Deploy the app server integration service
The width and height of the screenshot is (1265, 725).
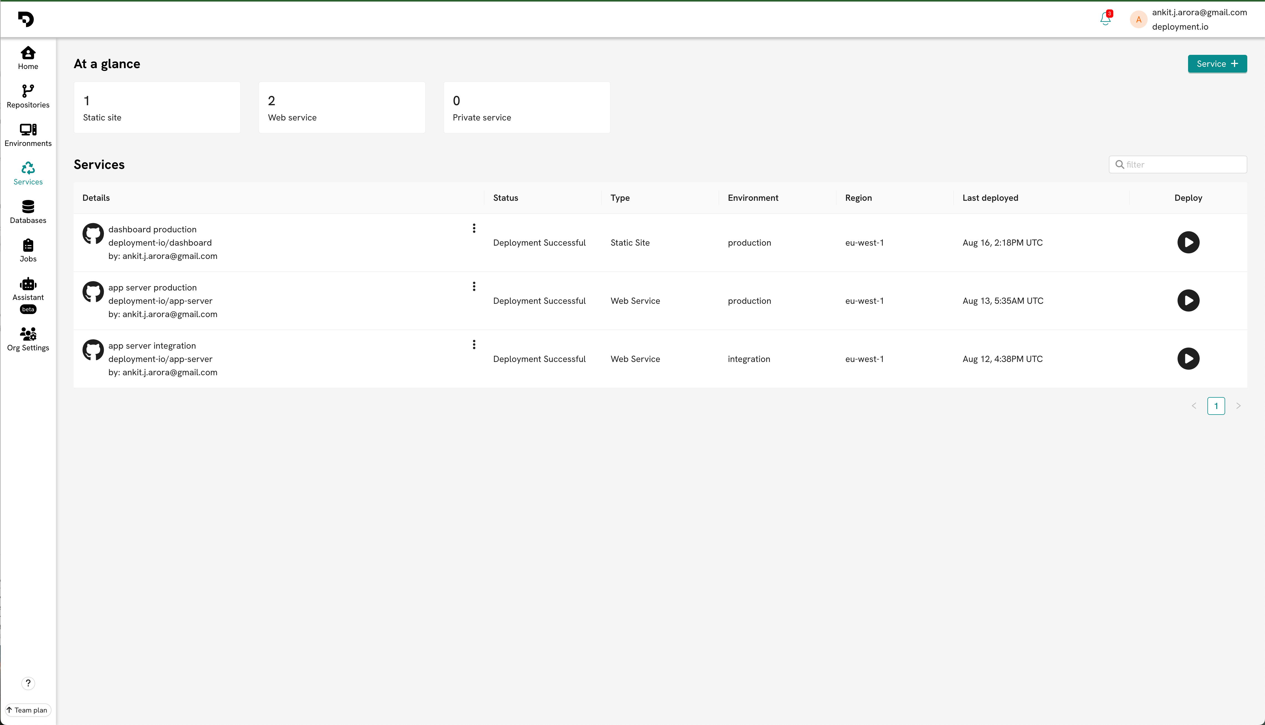pyautogui.click(x=1188, y=359)
